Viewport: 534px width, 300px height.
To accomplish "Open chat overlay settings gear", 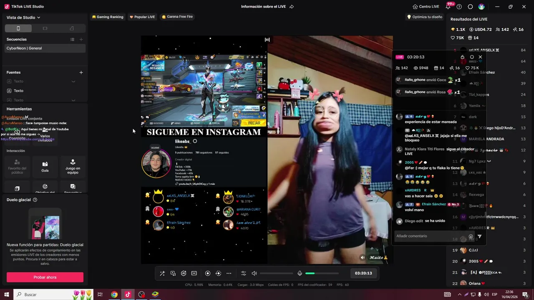I will coord(472,57).
